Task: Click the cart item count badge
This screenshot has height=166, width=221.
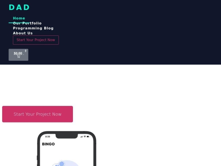Action: click(25, 51)
